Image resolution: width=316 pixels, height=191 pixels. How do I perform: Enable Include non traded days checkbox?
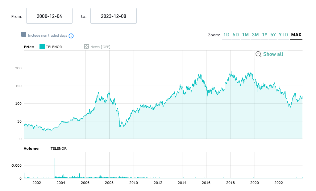[24, 35]
